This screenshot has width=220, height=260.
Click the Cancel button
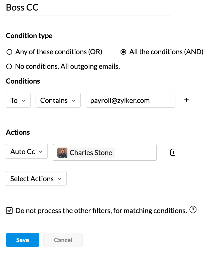pos(63,240)
